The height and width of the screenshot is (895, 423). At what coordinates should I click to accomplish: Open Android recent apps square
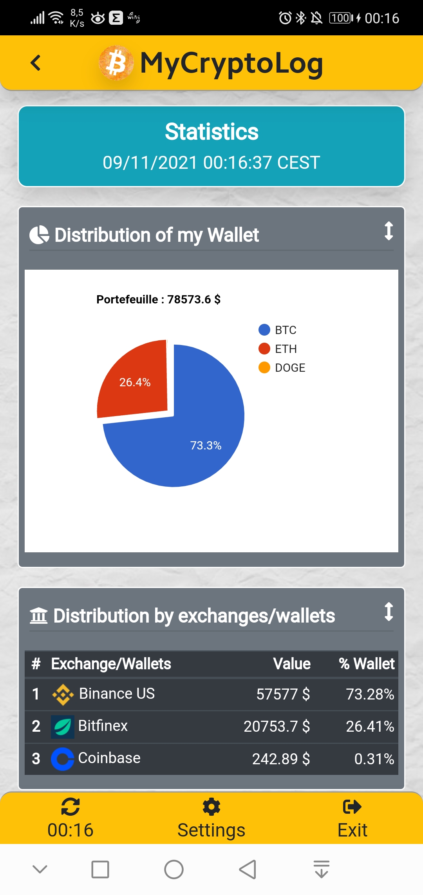point(100,869)
